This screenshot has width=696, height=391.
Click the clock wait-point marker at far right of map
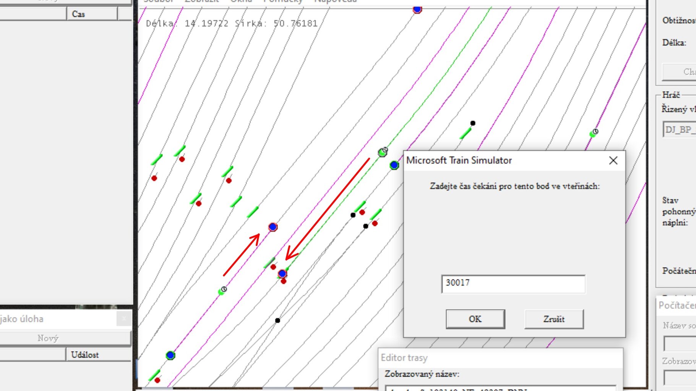click(x=594, y=132)
